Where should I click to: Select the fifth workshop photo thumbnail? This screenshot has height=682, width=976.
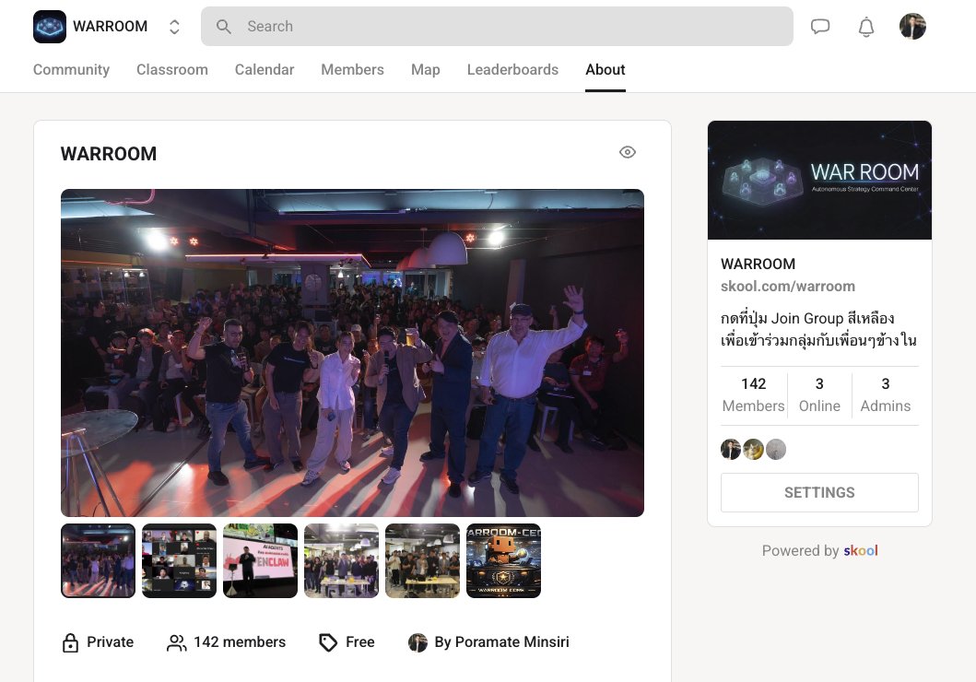point(423,560)
